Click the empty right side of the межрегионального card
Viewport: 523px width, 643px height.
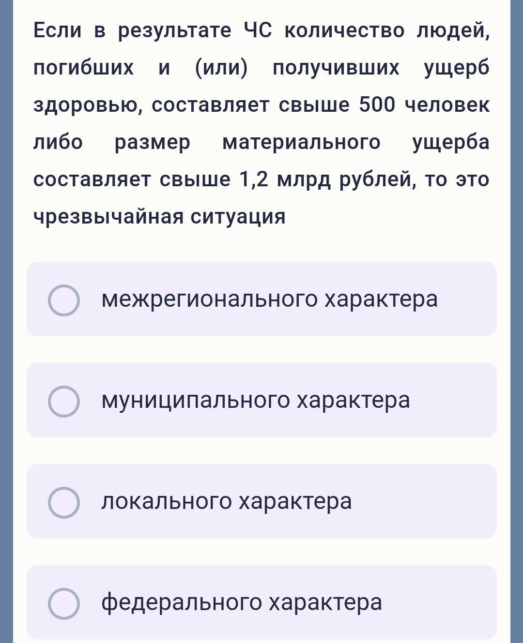467,299
